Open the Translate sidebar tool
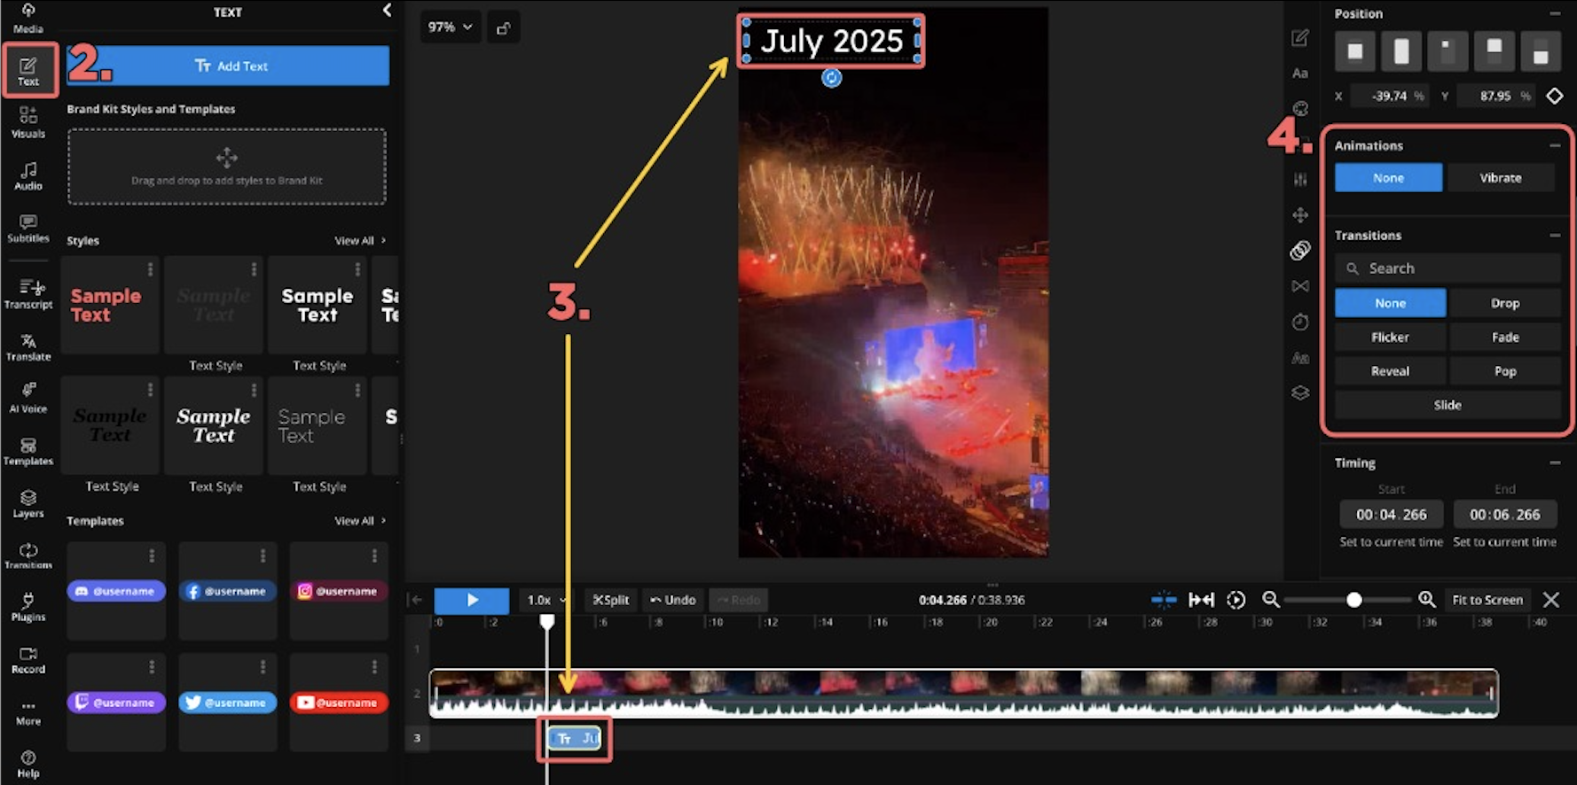 [x=28, y=347]
